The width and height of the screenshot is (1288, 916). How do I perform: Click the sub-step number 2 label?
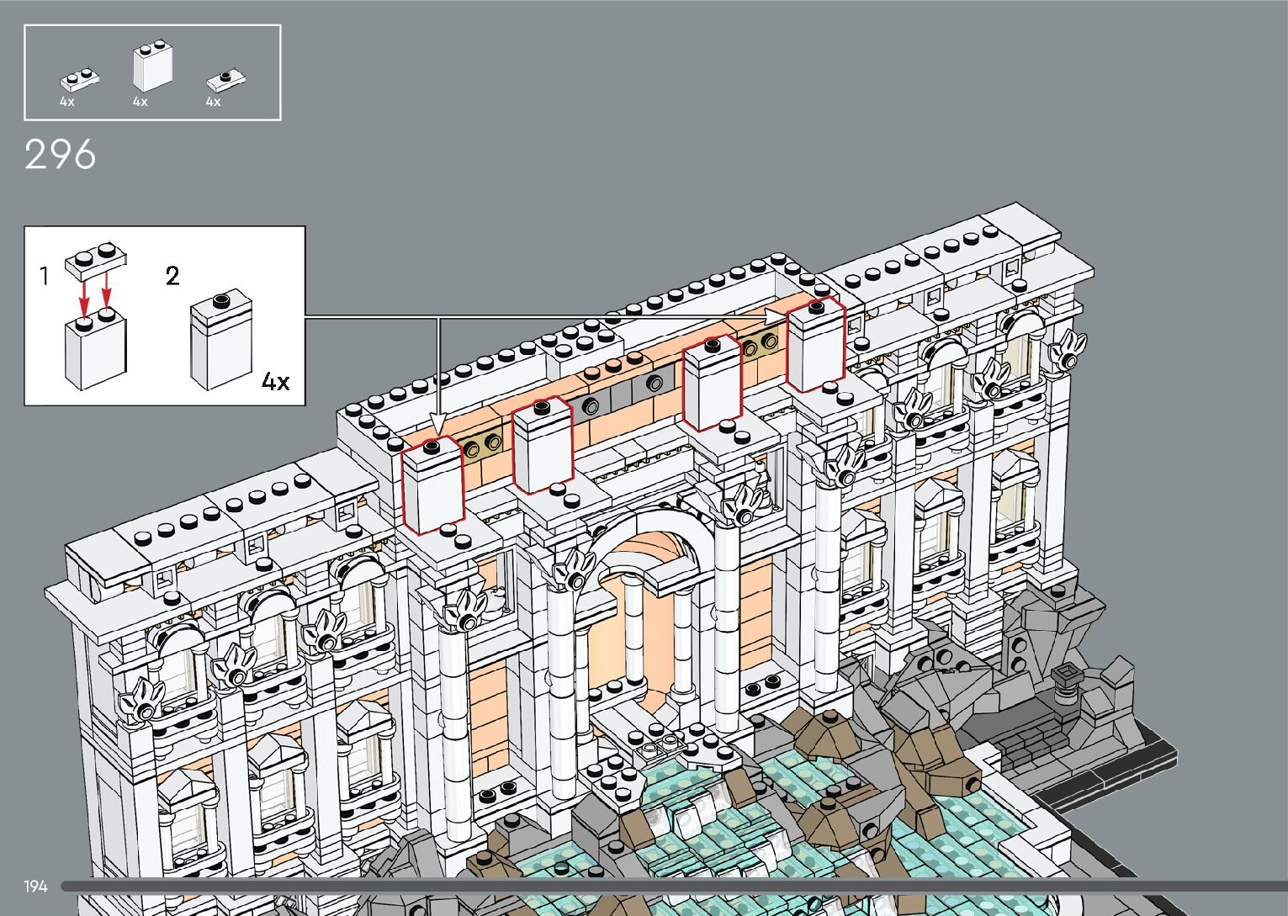point(172,276)
